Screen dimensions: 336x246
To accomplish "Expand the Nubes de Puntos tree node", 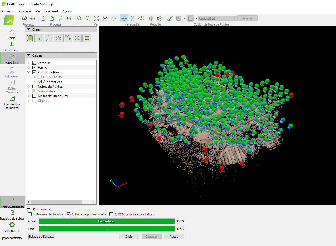I will (29, 87).
